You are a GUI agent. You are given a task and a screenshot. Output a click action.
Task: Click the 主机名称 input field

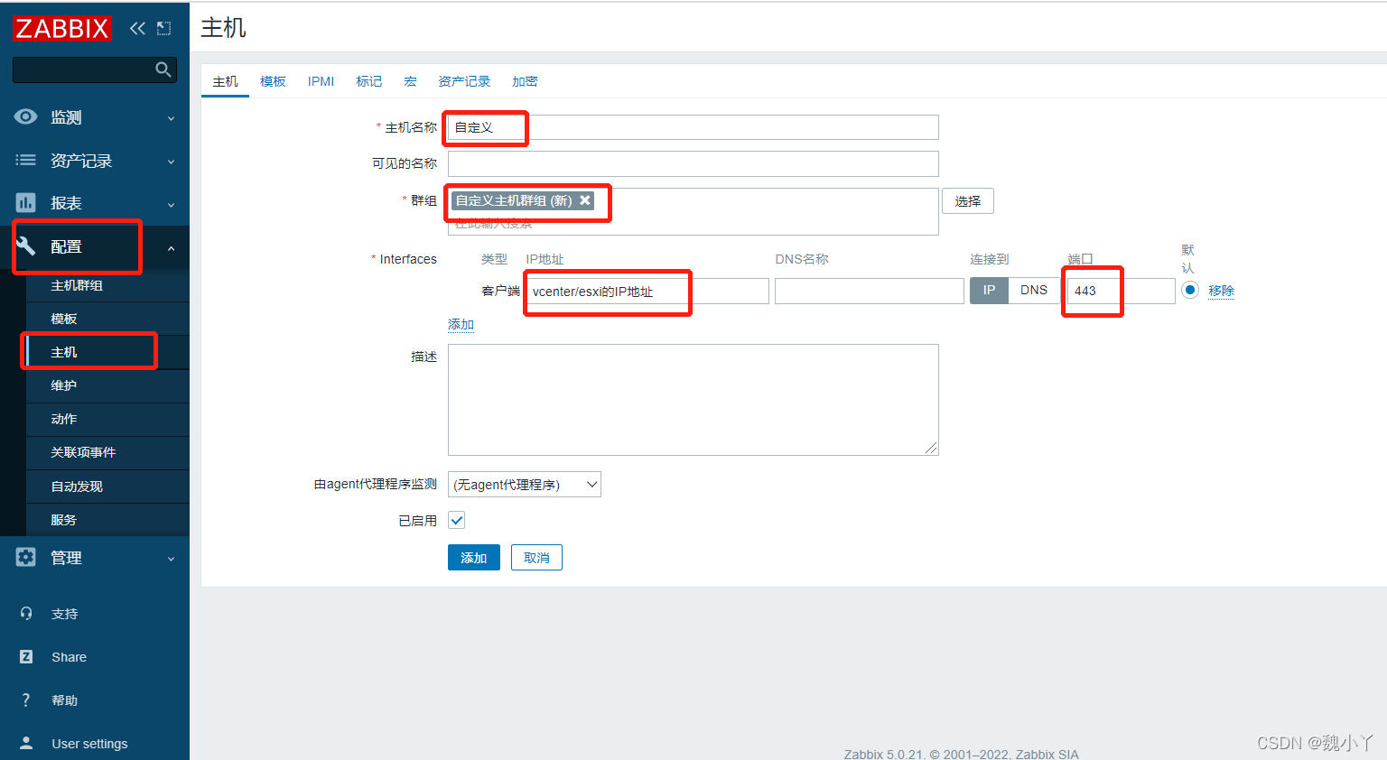(693, 127)
